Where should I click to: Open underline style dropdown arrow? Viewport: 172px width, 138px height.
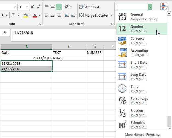click(x=7, y=15)
